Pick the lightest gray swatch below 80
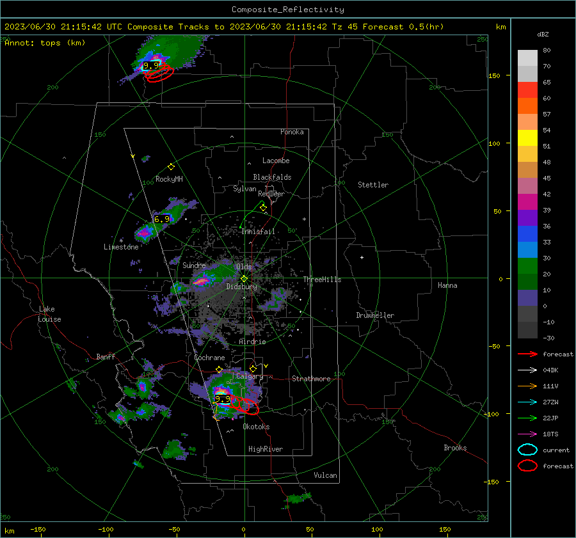Viewport: 576px width, 538px height. [x=527, y=58]
